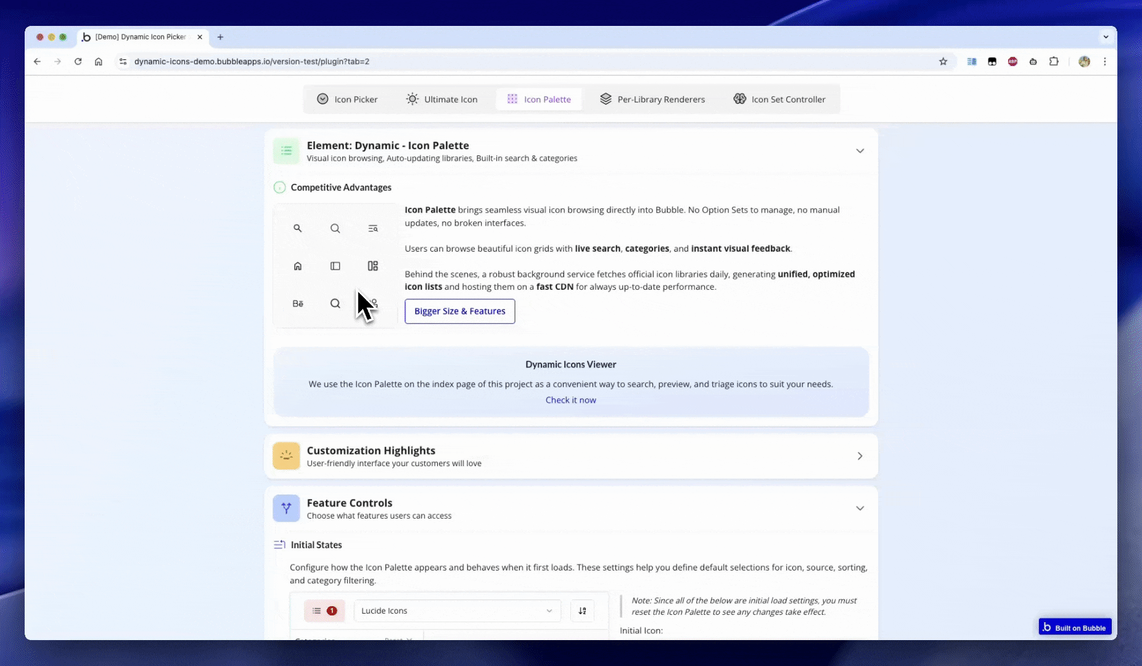
Task: Switch to the Icon Picker tab
Action: pyautogui.click(x=347, y=99)
